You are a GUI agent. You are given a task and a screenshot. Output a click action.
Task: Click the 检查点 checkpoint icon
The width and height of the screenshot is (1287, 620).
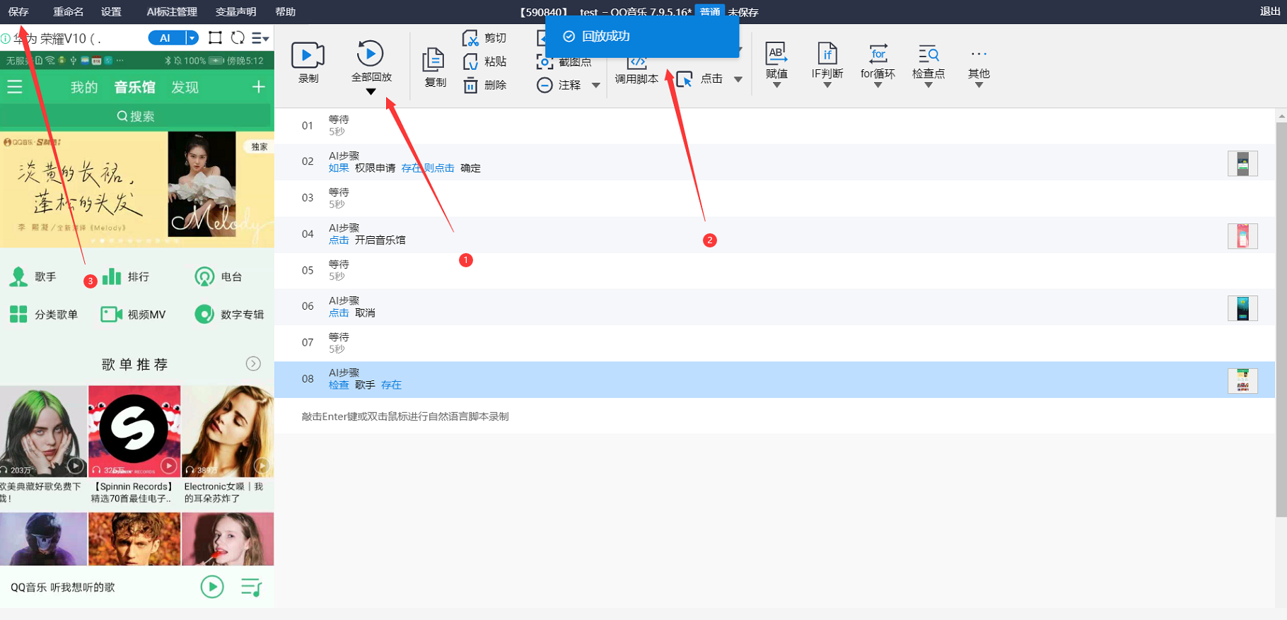pos(928,54)
